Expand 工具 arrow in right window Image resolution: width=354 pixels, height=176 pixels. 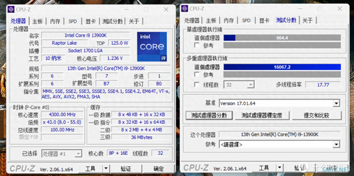[x=280, y=168]
